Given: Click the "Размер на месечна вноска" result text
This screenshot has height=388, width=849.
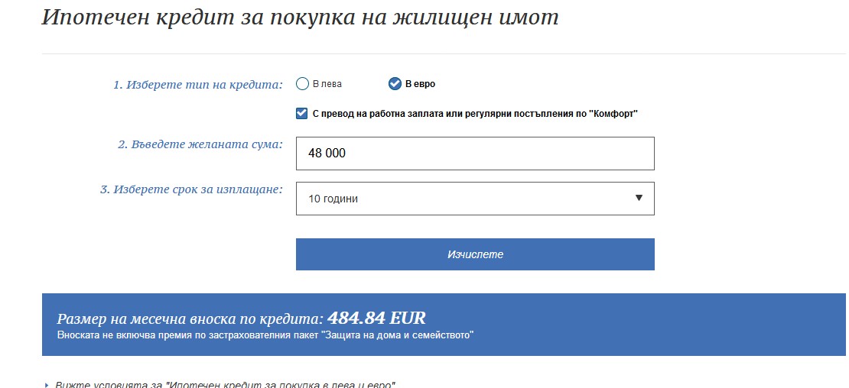Looking at the screenshot, I should coord(191,318).
